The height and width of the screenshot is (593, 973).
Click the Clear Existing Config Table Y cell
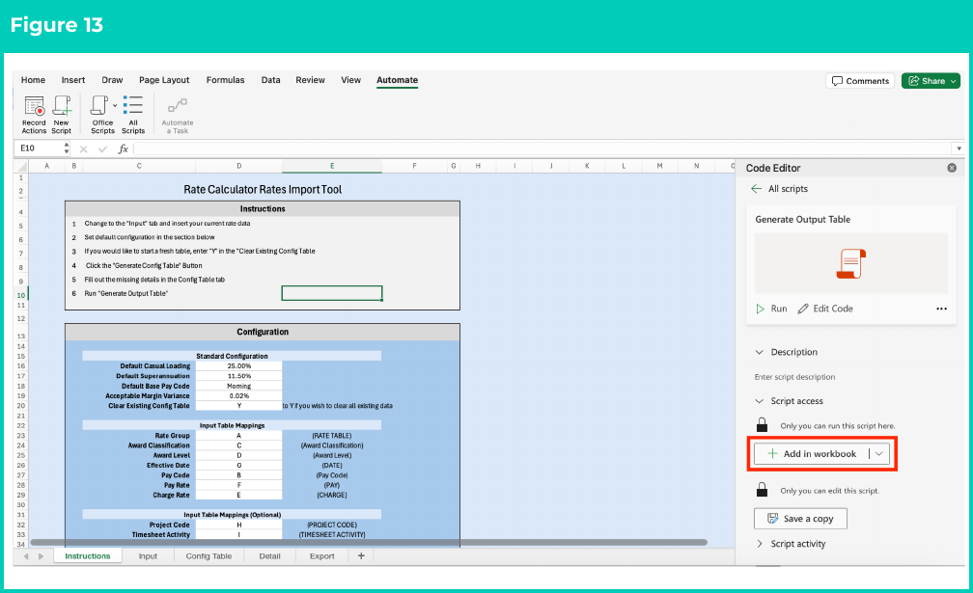[x=239, y=406]
